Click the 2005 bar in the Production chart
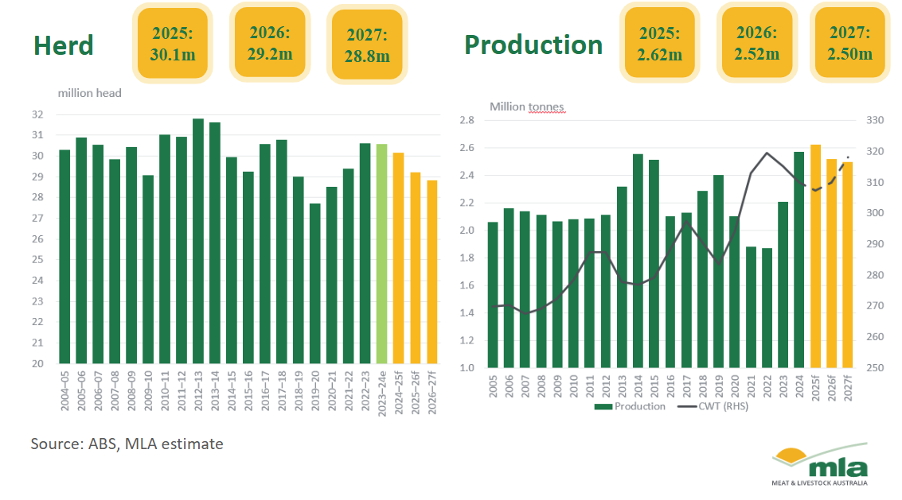The height and width of the screenshot is (500, 902). [493, 295]
